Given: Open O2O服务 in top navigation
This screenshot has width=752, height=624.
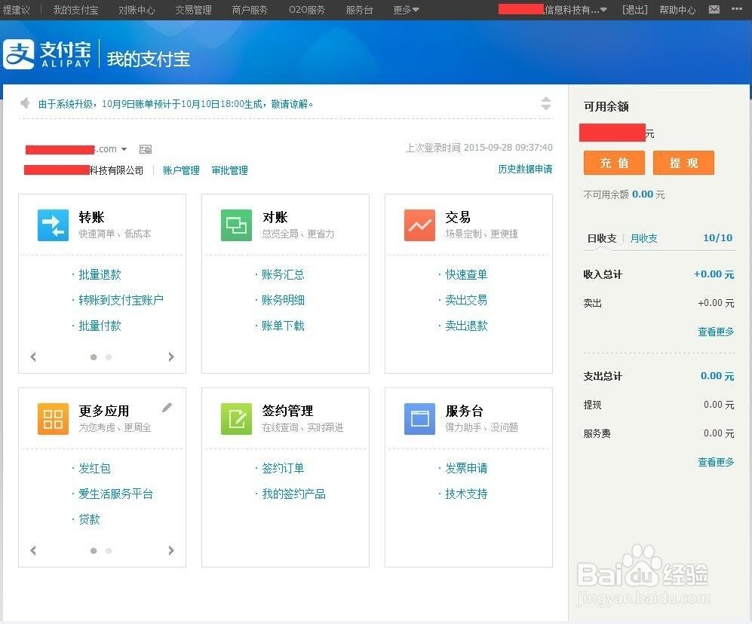Looking at the screenshot, I should [x=307, y=10].
